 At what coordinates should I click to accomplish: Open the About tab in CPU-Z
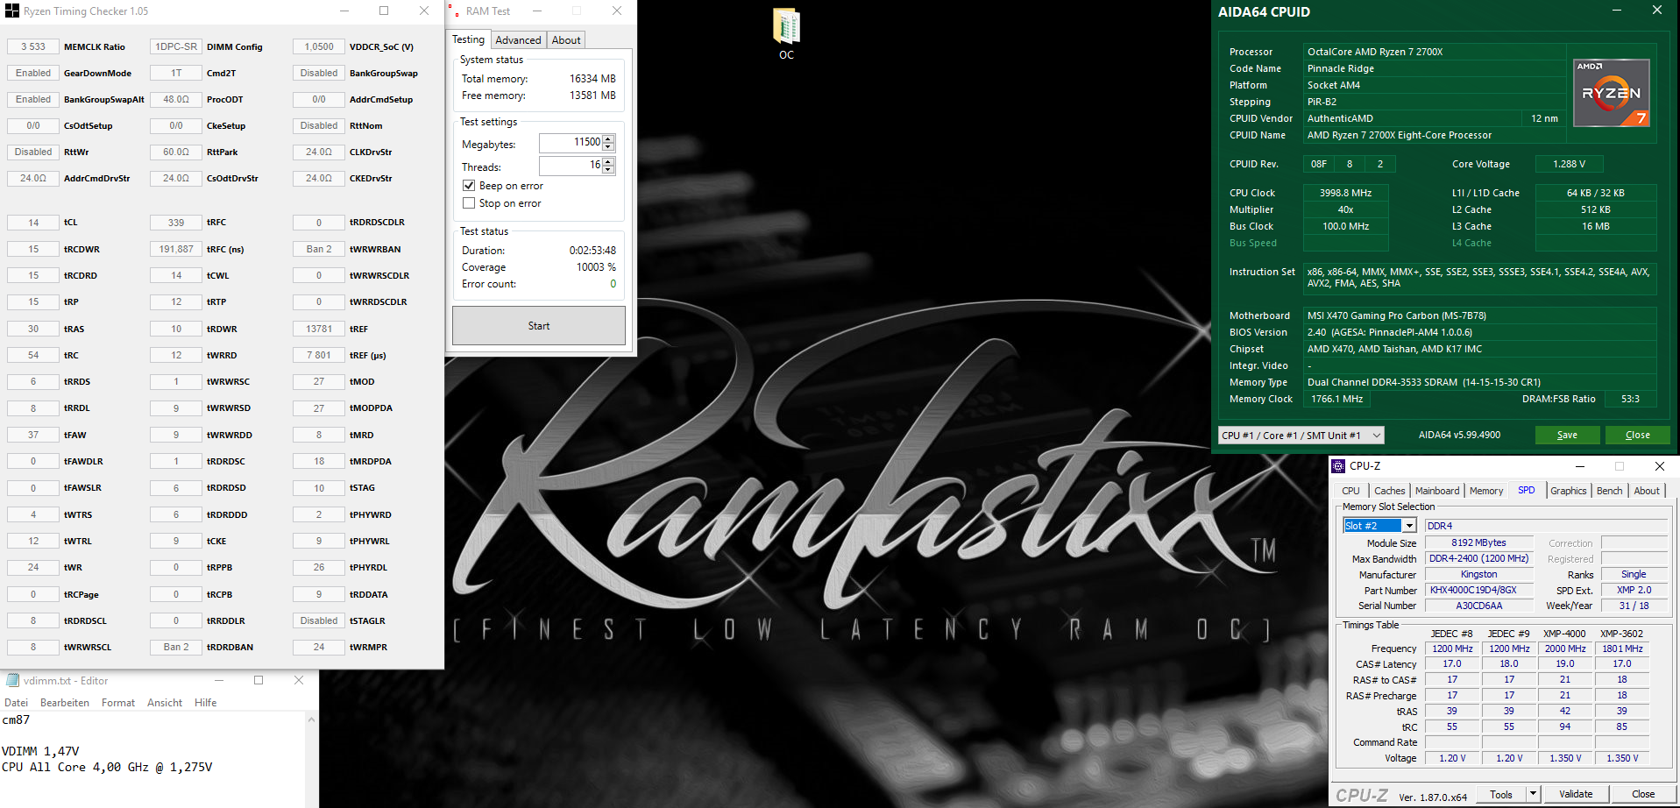coord(1647,491)
